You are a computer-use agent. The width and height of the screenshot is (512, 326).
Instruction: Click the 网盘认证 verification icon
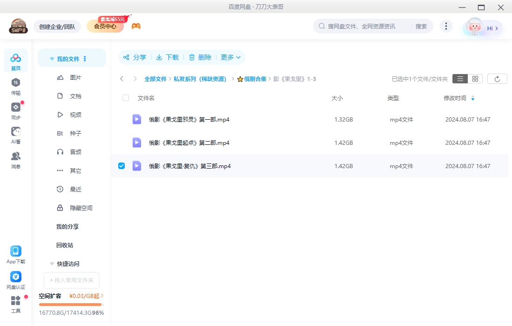click(16, 277)
